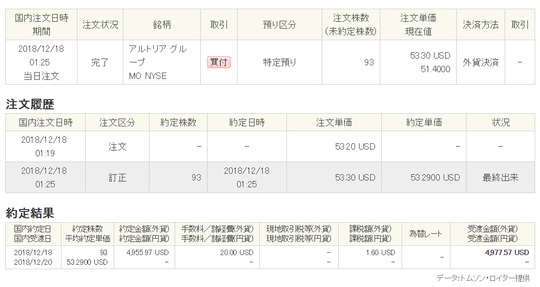Click the トムソン・ロイター data provider text
Image resolution: width=540 pixels, height=287 pixels.
tap(483, 278)
